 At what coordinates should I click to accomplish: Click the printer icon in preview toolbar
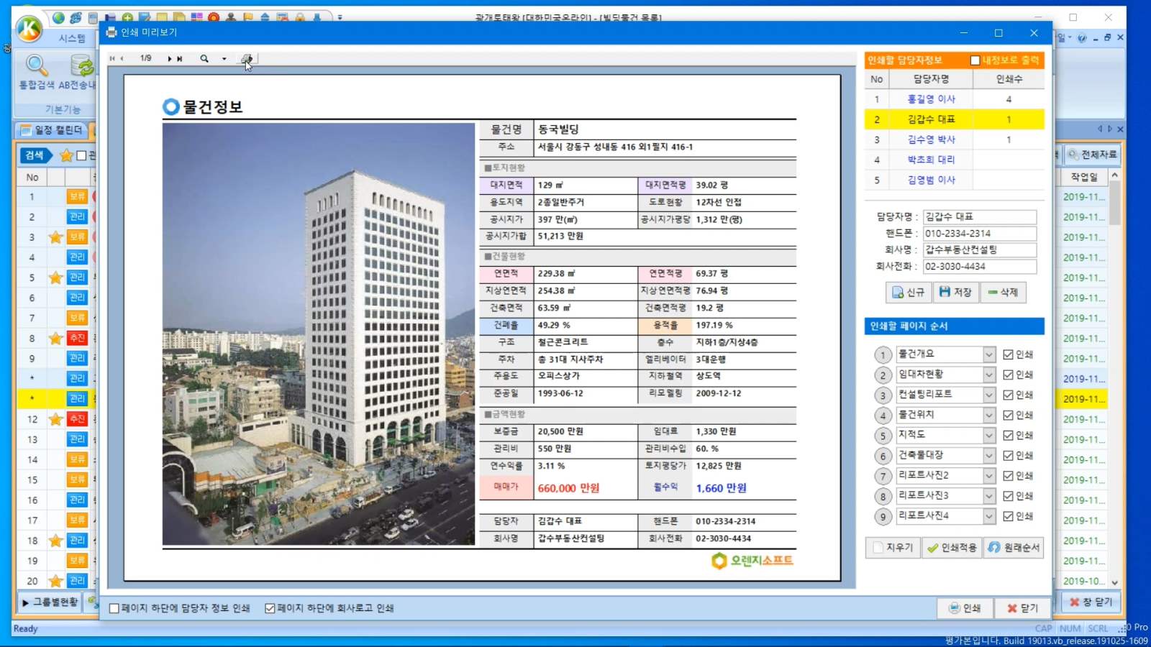tap(247, 59)
